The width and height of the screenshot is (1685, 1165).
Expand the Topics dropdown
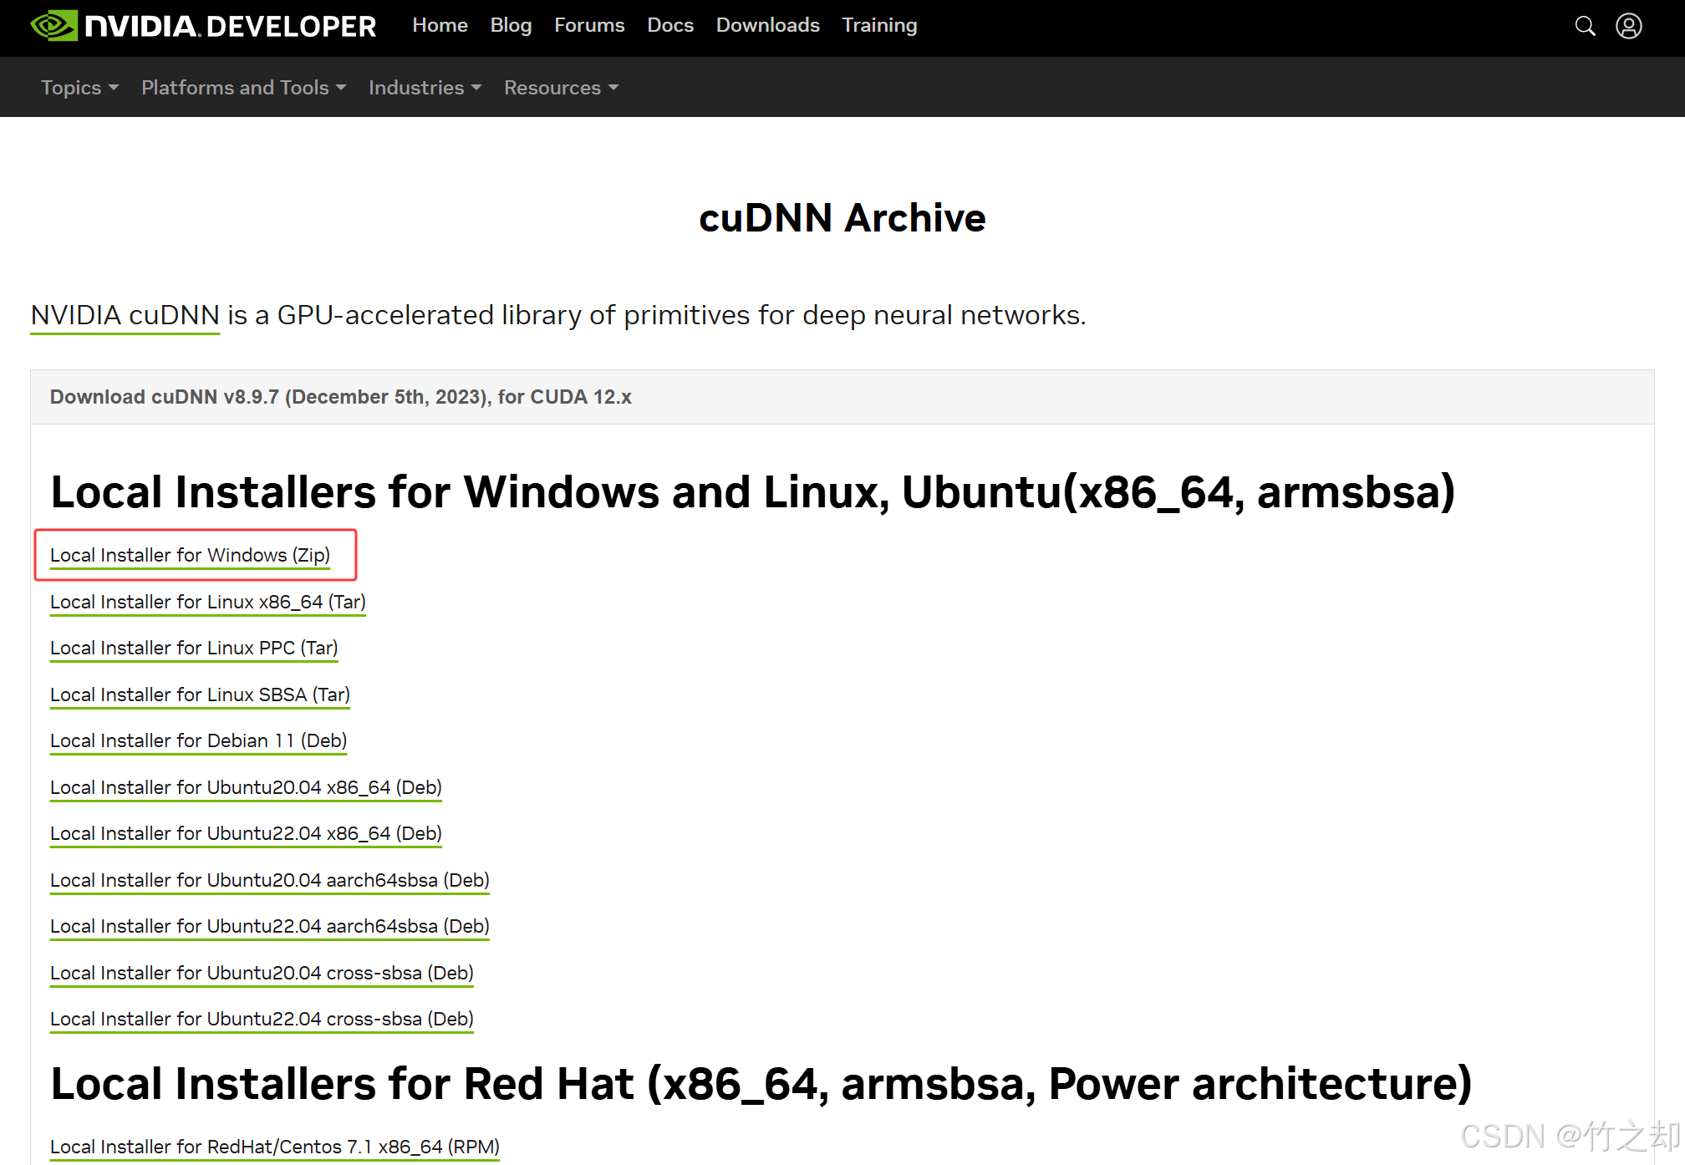tap(79, 88)
